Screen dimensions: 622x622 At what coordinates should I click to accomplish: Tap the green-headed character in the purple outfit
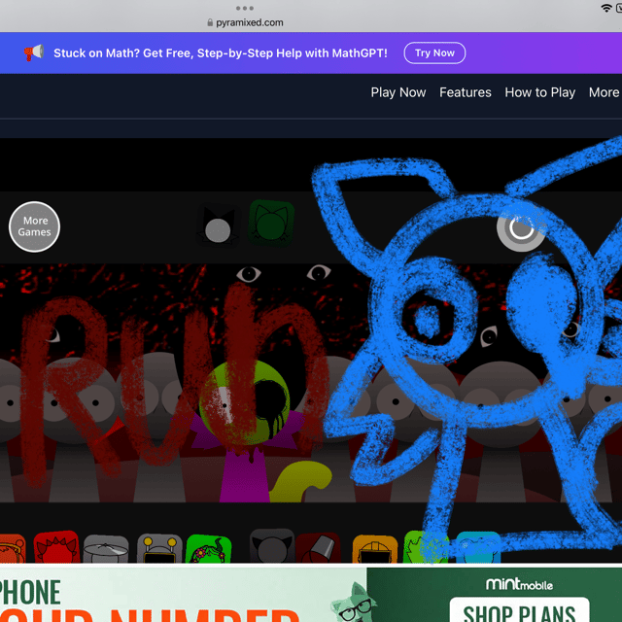pos(246,431)
